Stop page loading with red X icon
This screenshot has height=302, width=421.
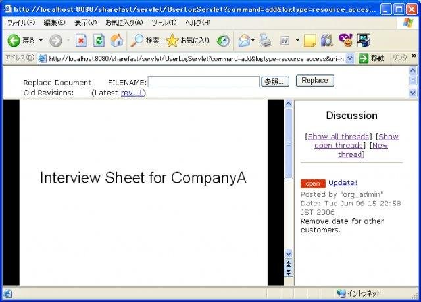pos(81,41)
